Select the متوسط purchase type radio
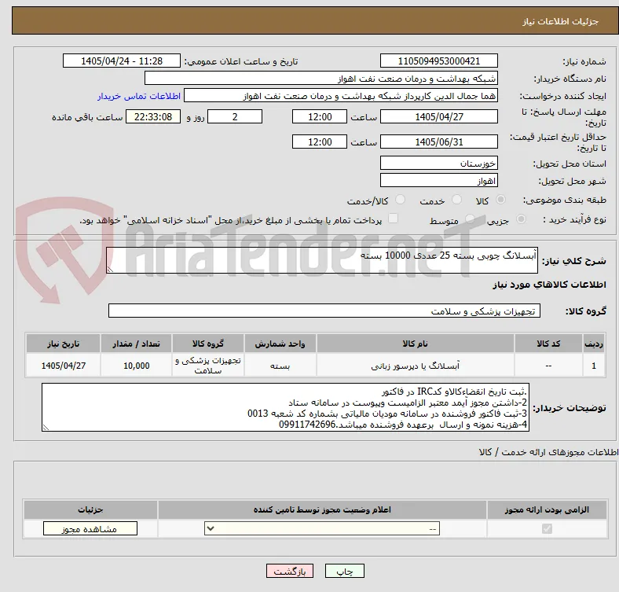619x592 pixels. (x=470, y=219)
